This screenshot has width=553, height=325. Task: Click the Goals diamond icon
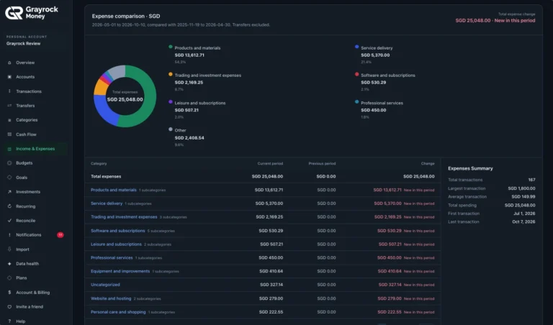[x=9, y=178]
